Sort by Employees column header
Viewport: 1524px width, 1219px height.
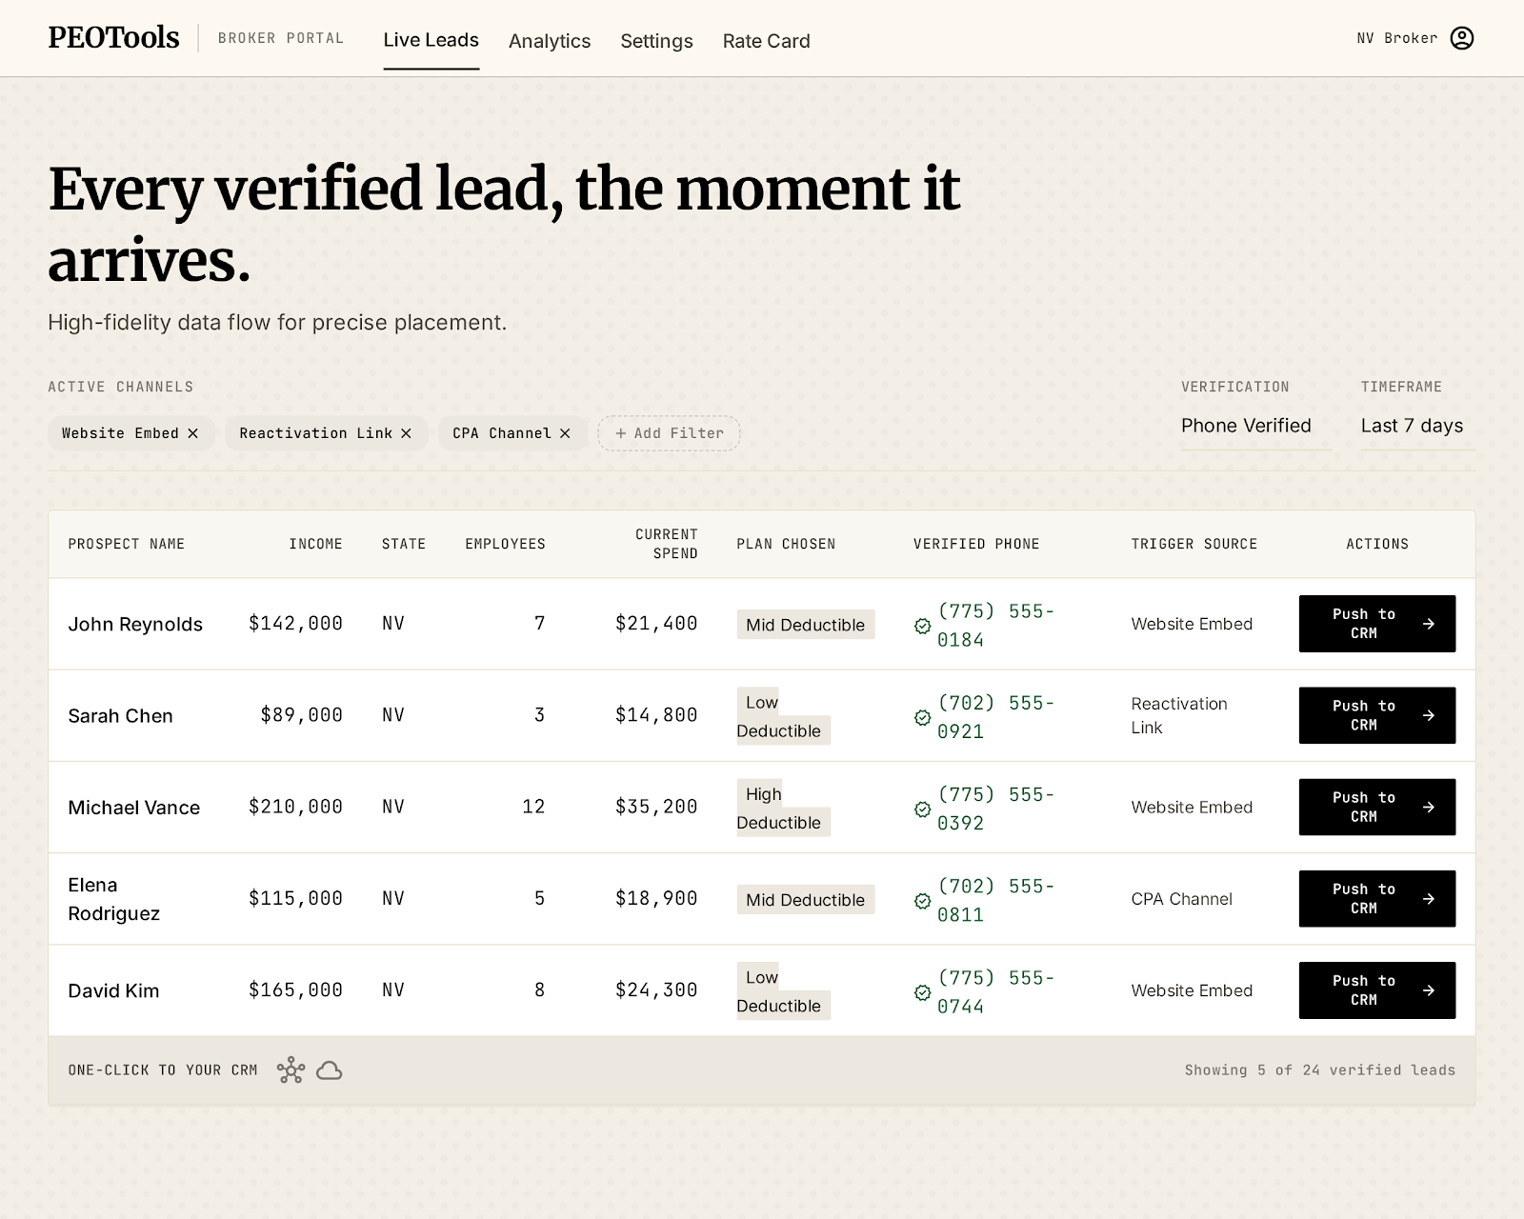tap(506, 544)
